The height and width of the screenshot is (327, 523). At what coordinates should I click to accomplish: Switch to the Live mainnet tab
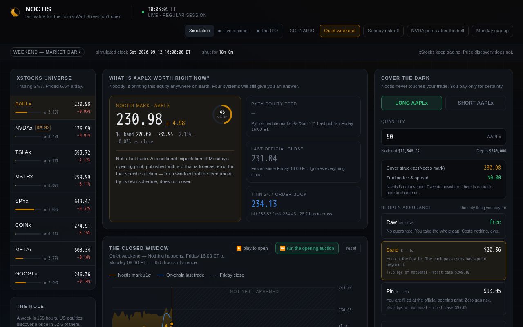[233, 31]
